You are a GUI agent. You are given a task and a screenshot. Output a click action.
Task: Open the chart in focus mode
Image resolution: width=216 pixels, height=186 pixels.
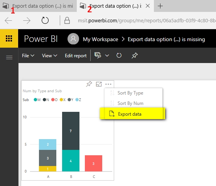click(99, 84)
